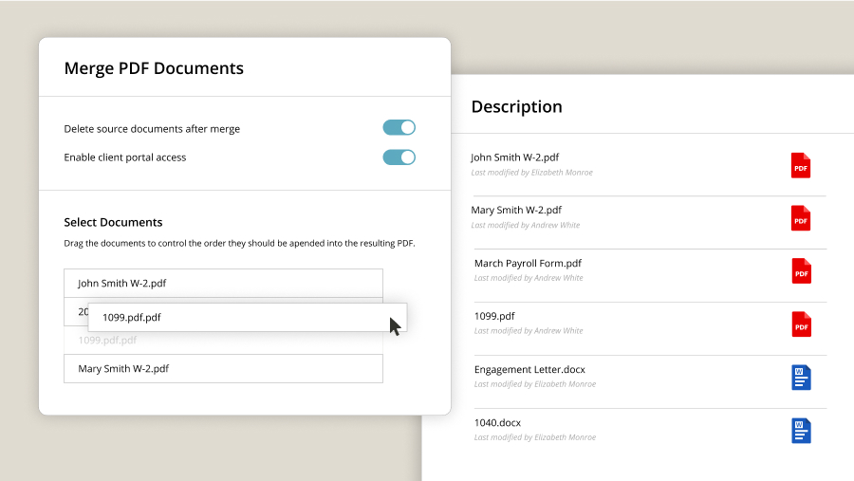Click PDF icon for March Payroll Form.pdf

[x=801, y=271]
